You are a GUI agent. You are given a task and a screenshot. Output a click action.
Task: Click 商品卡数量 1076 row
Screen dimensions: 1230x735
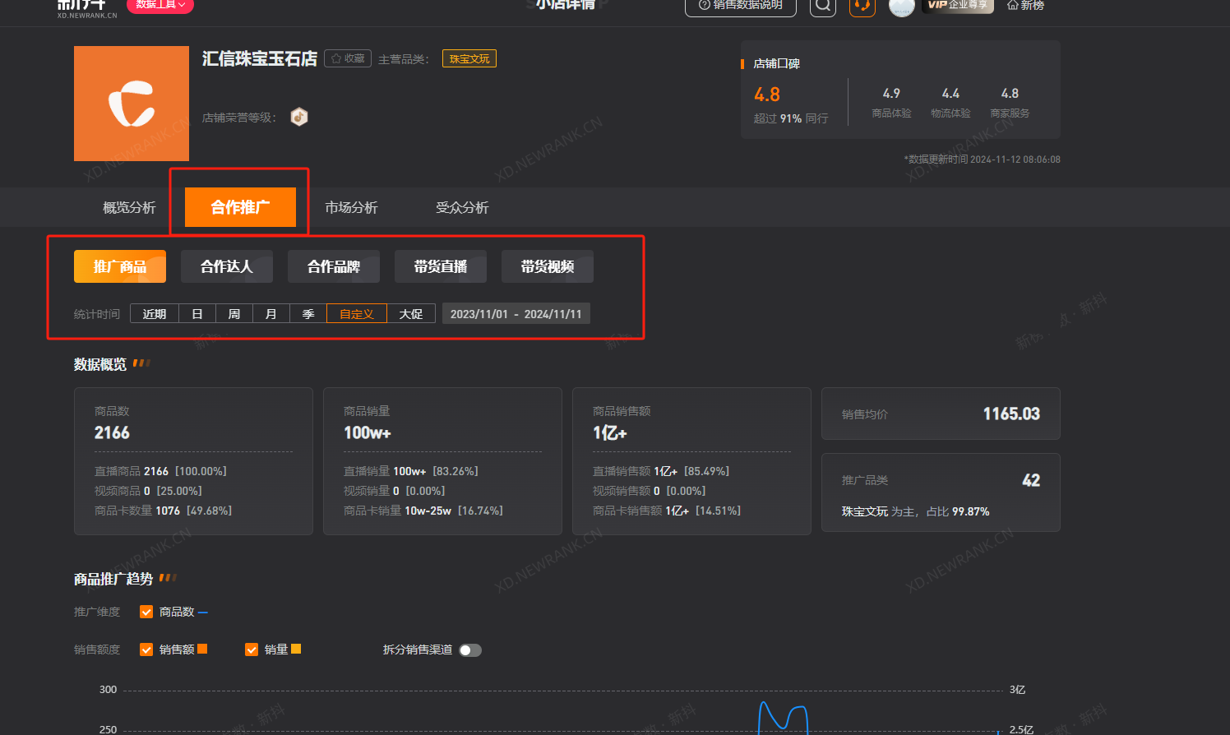click(163, 511)
